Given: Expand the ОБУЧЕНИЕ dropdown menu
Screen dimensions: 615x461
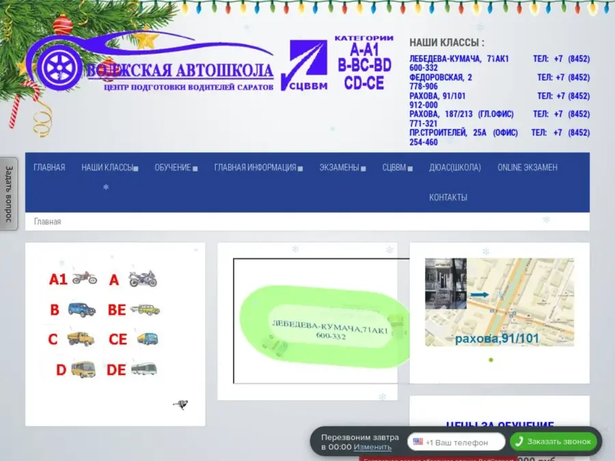Looking at the screenshot, I should (176, 167).
